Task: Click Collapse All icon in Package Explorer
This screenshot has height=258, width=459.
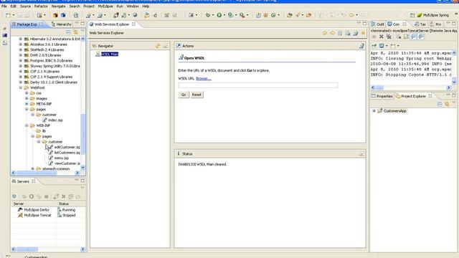Action: click(68, 32)
